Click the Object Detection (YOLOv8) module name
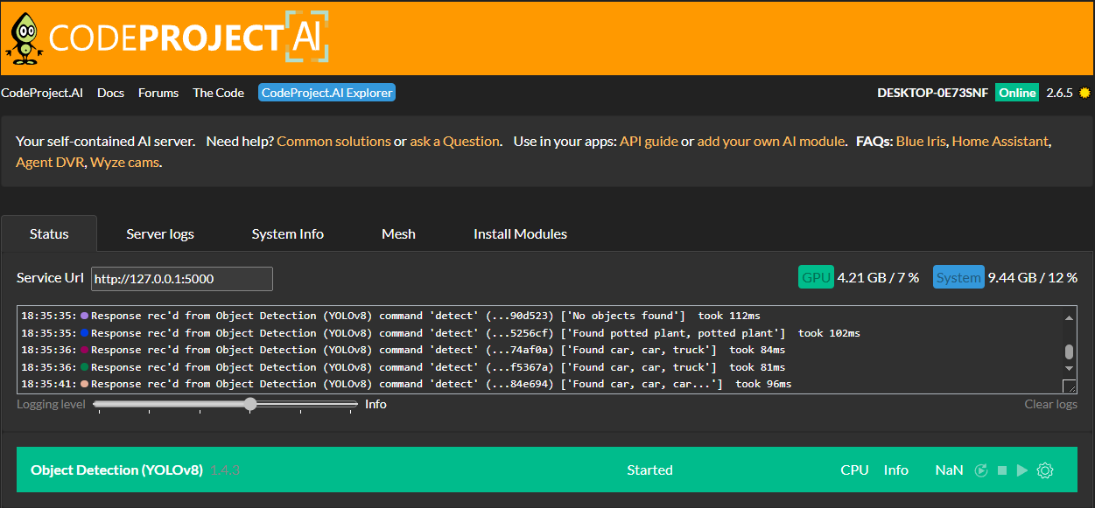The width and height of the screenshot is (1095, 508). pos(116,470)
